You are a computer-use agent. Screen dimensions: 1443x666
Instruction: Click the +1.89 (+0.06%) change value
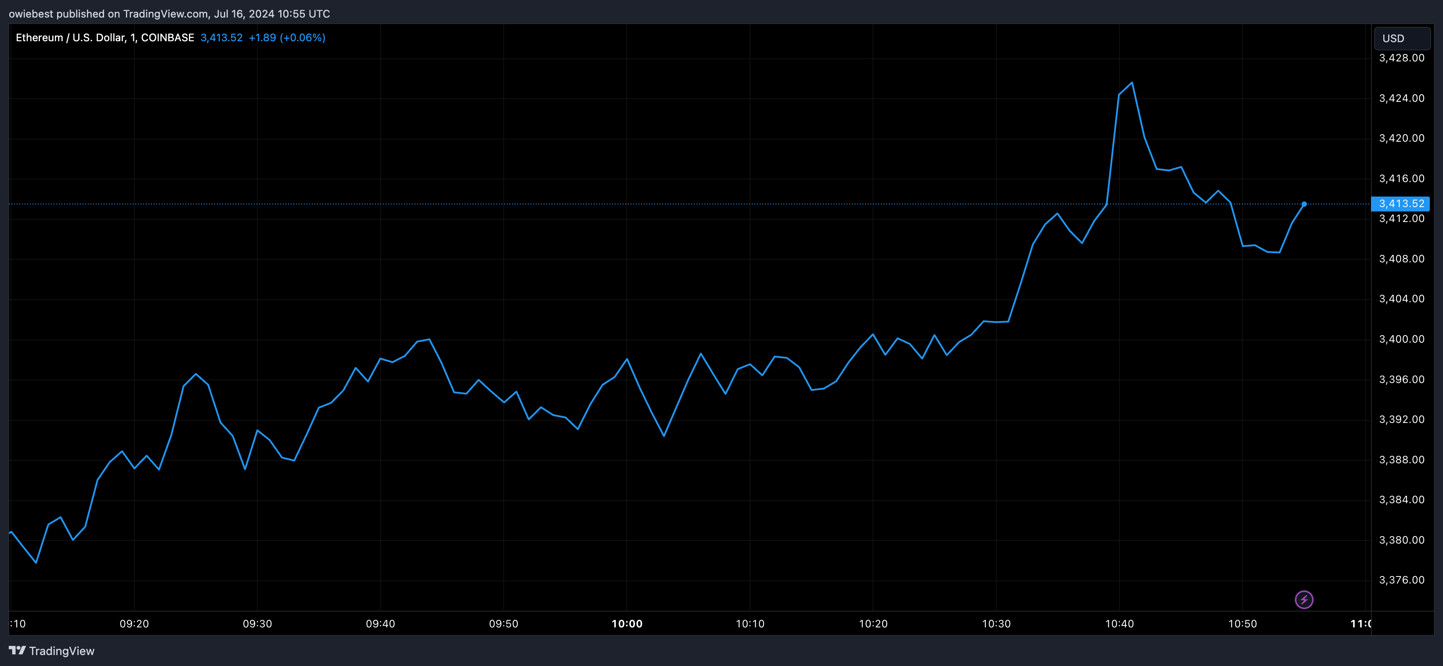pyautogui.click(x=287, y=37)
